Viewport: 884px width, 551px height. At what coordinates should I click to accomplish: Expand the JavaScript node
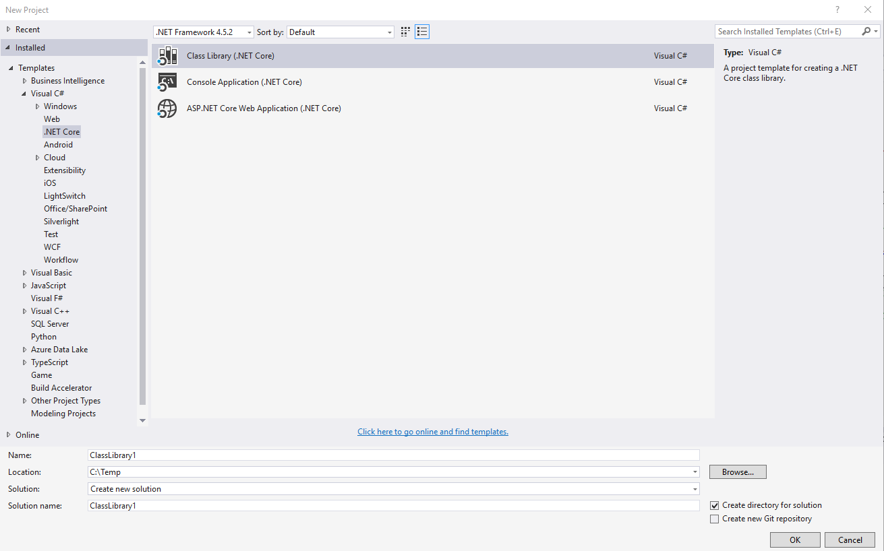point(24,286)
